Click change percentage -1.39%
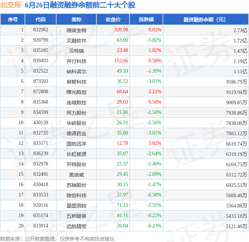Viewport: 249px width, 242px height. click(x=154, y=71)
